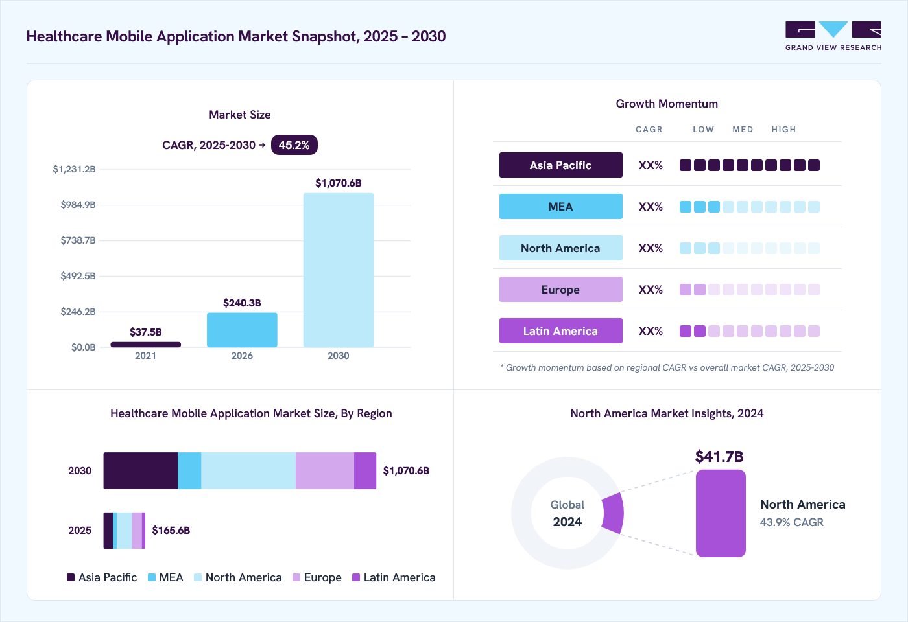Click the Growth Momentum section title
This screenshot has width=908, height=622.
click(x=667, y=104)
